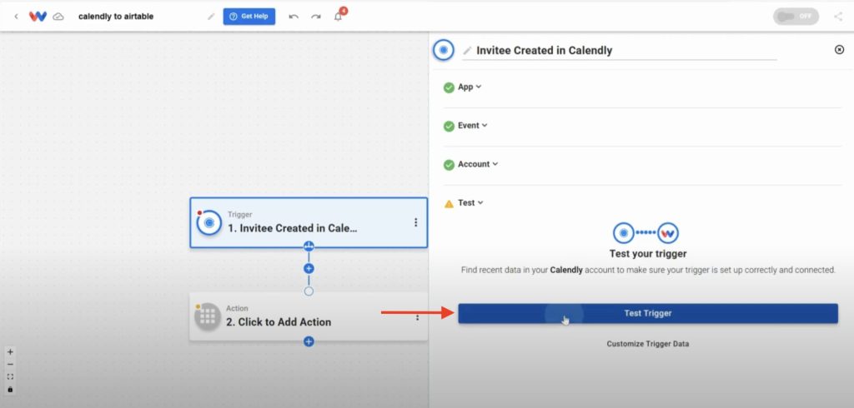Redo the last change
The width and height of the screenshot is (854, 408).
click(316, 17)
